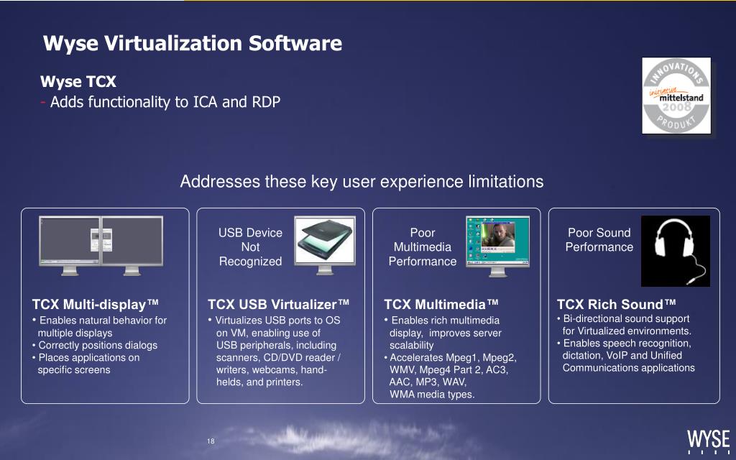Viewport: 736px width, 460px height.
Task: Select the 'Wyse Virtualization Software' title
Action: tap(193, 43)
